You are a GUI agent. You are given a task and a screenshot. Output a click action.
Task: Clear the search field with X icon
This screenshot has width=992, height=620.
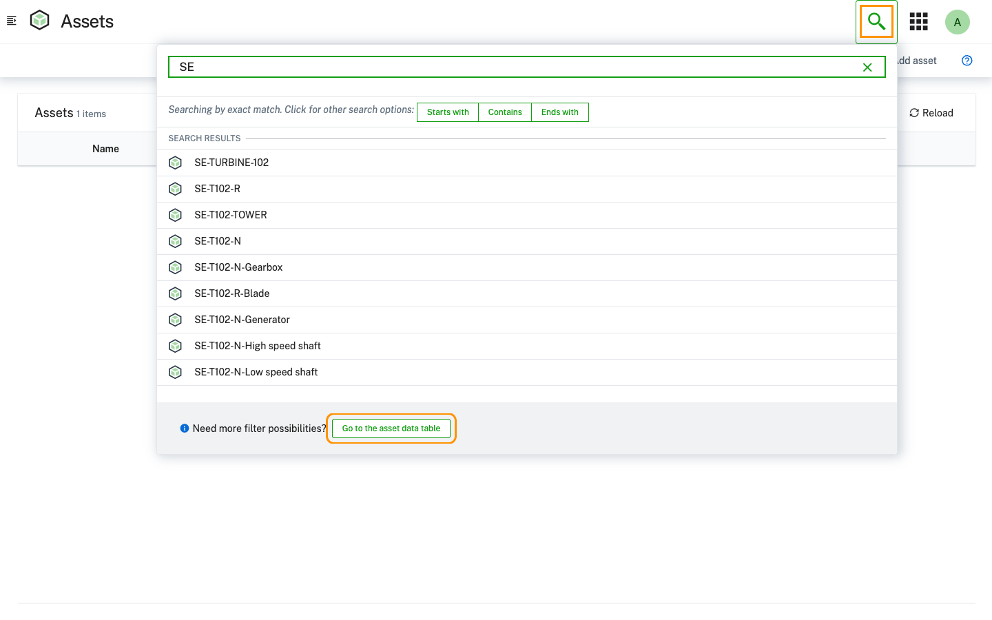tap(867, 67)
